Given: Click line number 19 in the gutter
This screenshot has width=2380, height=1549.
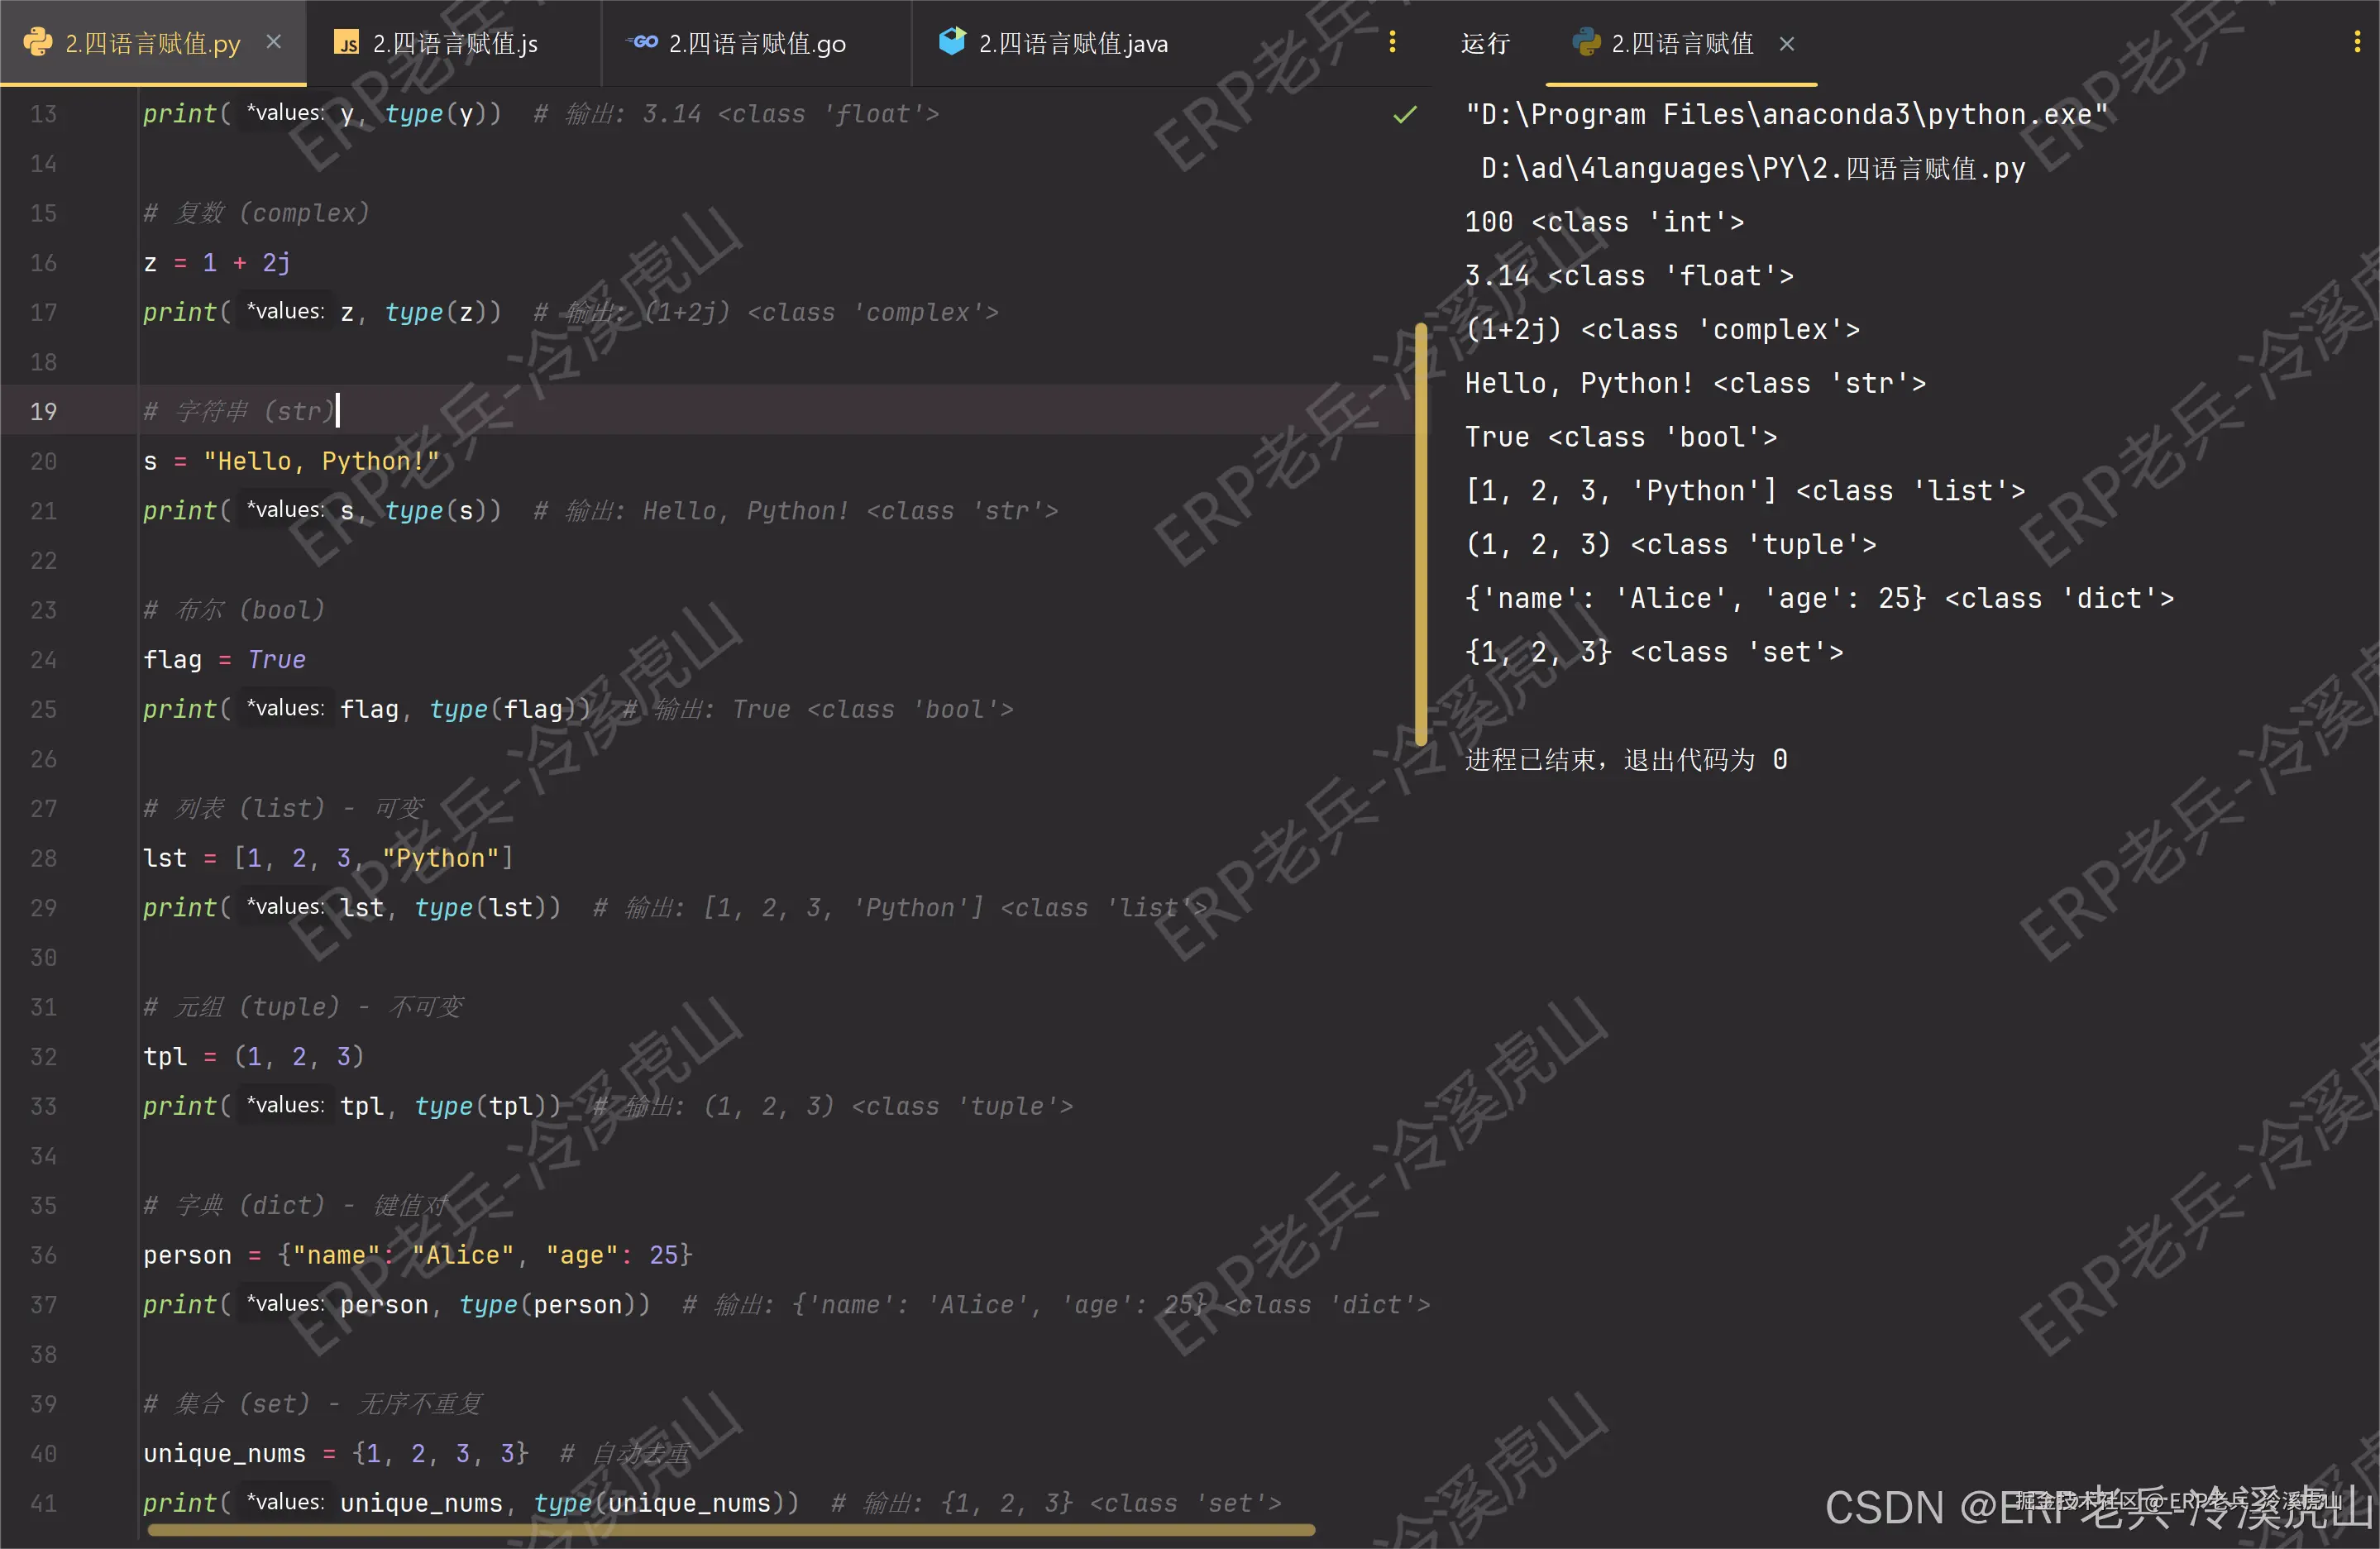Looking at the screenshot, I should [x=42, y=411].
